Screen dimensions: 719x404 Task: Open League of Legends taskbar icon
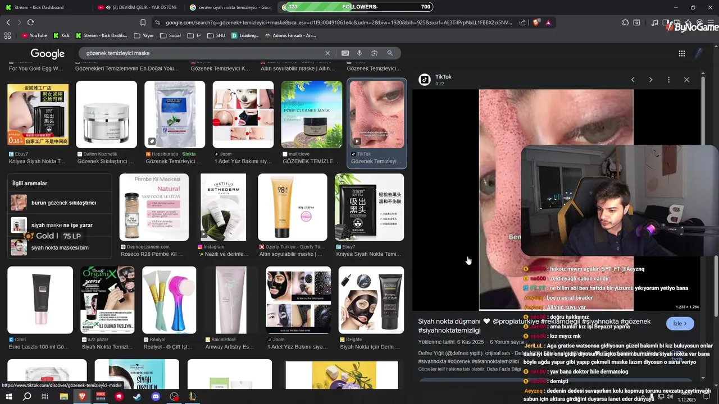[192, 397]
